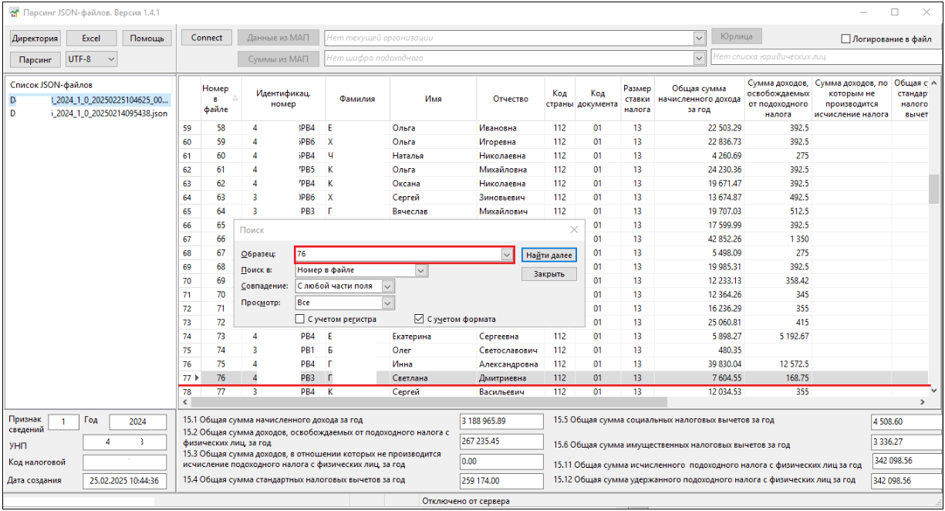This screenshot has width=945, height=511.
Task: Expand the Поиск в dropdown
Action: 421,271
